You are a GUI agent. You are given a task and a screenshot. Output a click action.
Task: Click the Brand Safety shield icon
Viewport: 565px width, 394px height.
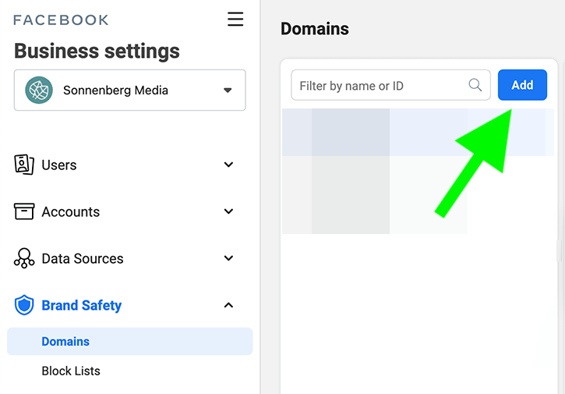24,305
